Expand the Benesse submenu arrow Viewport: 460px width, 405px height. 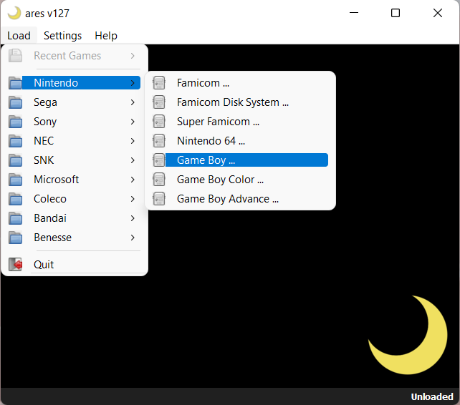pyautogui.click(x=133, y=238)
